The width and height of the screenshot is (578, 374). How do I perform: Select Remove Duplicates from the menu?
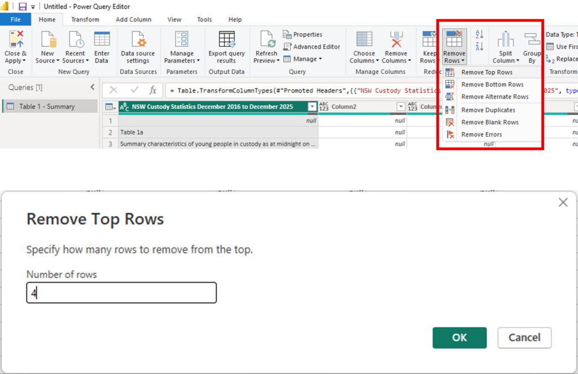488,110
